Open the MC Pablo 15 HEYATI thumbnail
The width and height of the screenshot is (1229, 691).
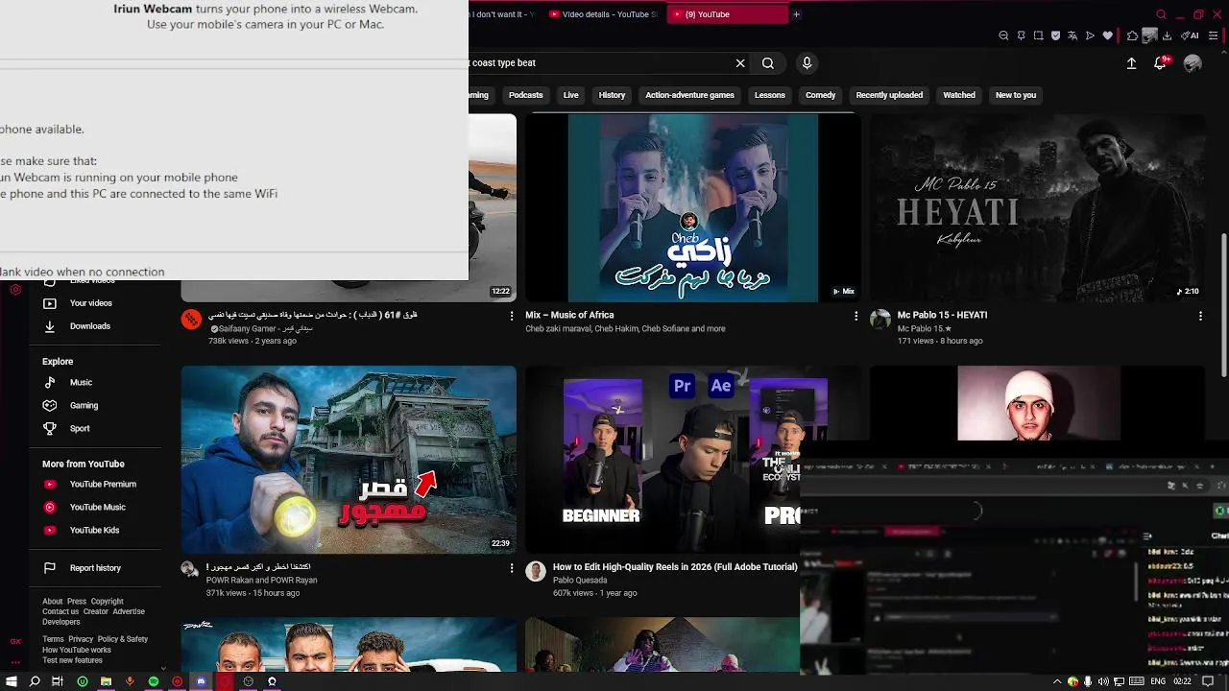click(x=1037, y=208)
